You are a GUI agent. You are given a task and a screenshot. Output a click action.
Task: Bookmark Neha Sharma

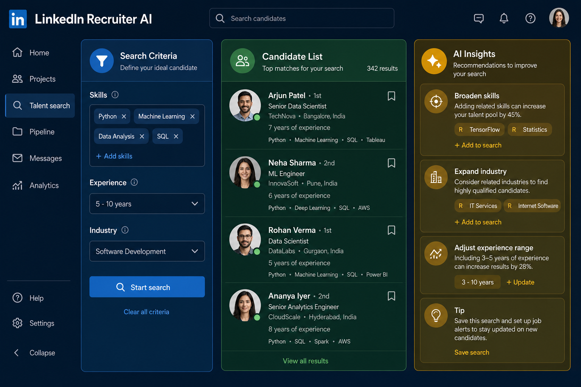391,163
